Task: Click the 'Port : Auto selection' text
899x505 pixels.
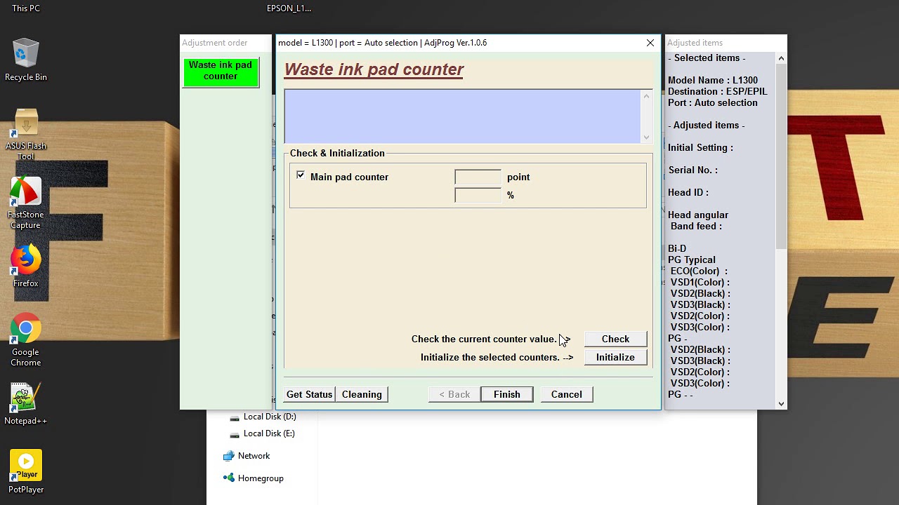Action: 712,102
